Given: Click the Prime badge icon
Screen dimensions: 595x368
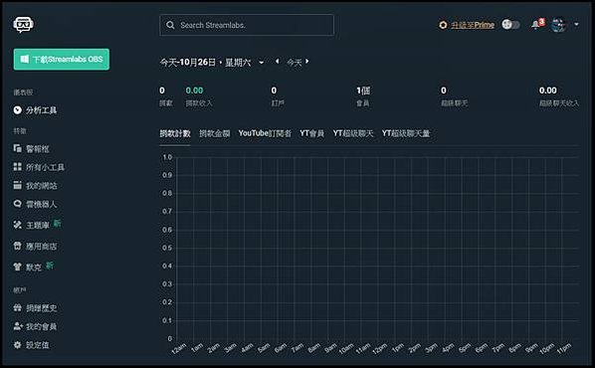Looking at the screenshot, I should 443,25.
